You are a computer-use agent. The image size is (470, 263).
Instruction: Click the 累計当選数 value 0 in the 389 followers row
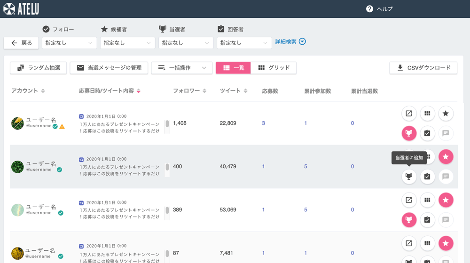point(352,209)
